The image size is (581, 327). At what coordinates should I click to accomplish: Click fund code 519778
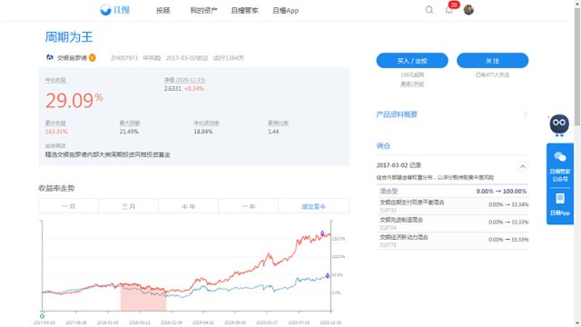click(x=388, y=245)
